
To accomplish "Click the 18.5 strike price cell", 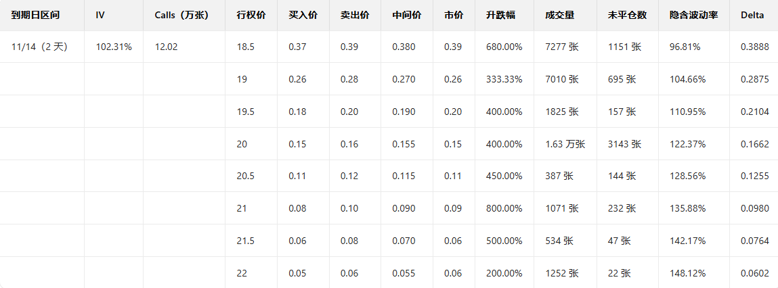I will point(246,47).
